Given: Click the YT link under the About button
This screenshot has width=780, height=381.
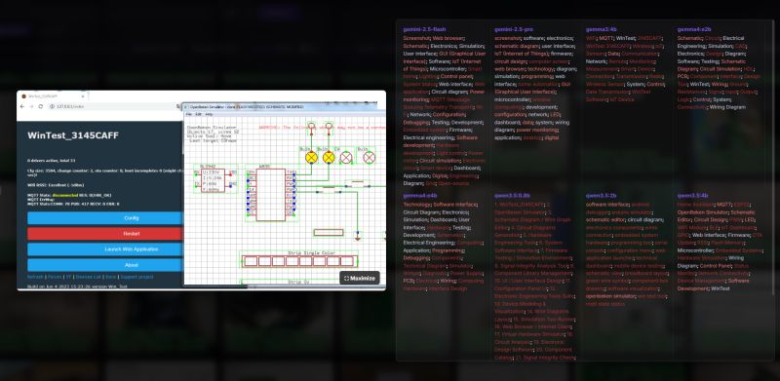Looking at the screenshot, I should pyautogui.click(x=68, y=277).
